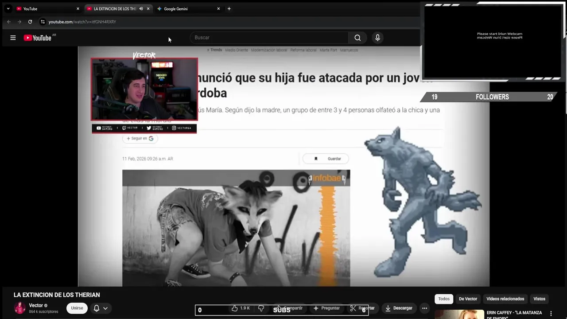Image resolution: width=567 pixels, height=319 pixels.
Task: Open options menu for ERIN CAFFEY video
Action: click(x=551, y=314)
